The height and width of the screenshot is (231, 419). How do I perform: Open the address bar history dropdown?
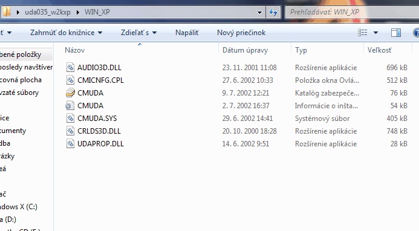(259, 12)
